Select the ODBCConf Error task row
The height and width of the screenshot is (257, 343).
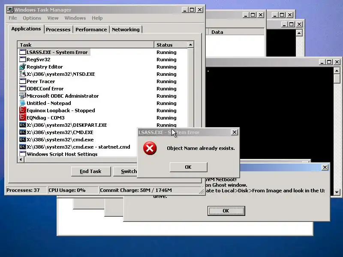click(103, 89)
